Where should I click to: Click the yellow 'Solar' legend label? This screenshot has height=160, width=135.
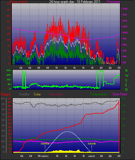click(x=37, y=94)
